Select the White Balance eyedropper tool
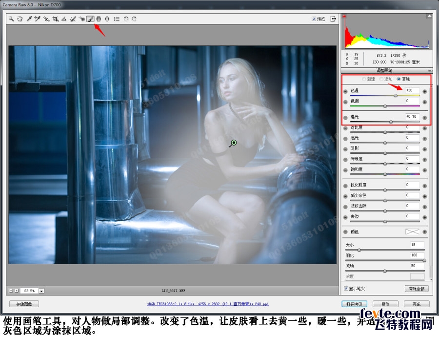This screenshot has width=439, height=337. click(30, 20)
